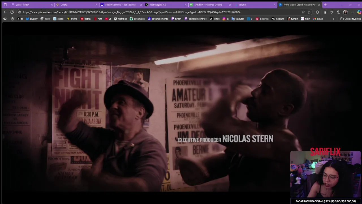Open the medium bookmark
This screenshot has width=362, height=204.
tap(278, 19)
